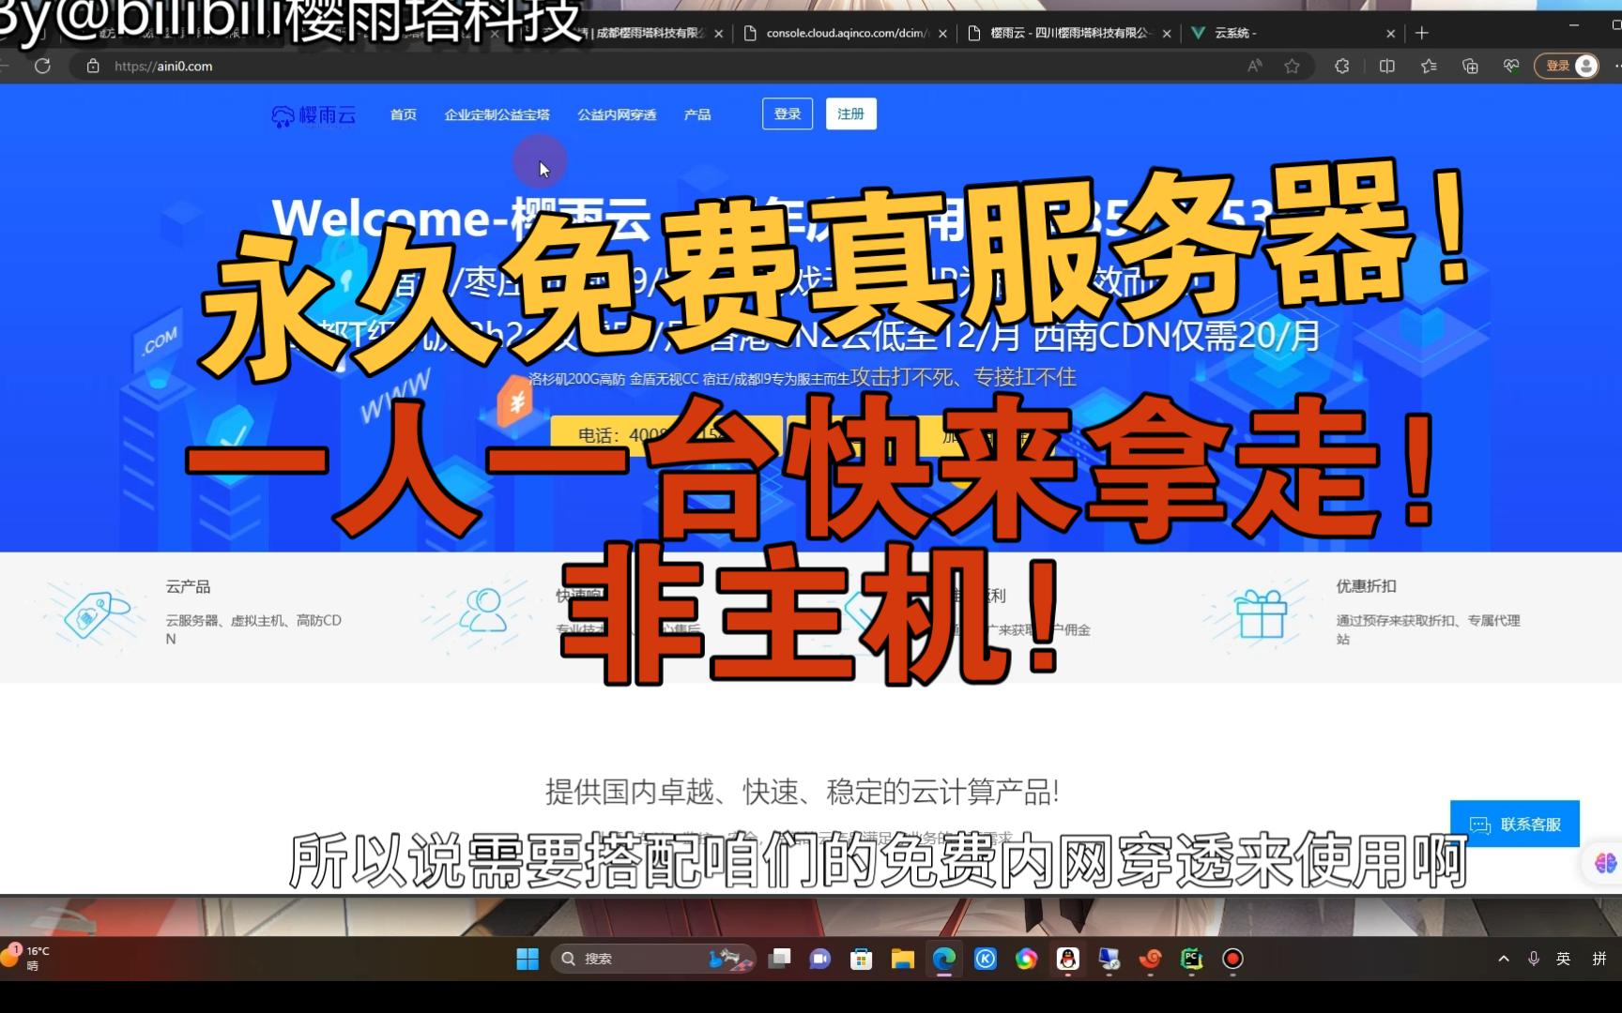The height and width of the screenshot is (1013, 1622).
Task: Open the weather widget showing 16°C
Action: [x=26, y=958]
